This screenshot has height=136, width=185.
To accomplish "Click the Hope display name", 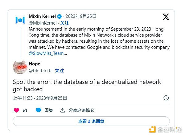I will [x=34, y=64].
